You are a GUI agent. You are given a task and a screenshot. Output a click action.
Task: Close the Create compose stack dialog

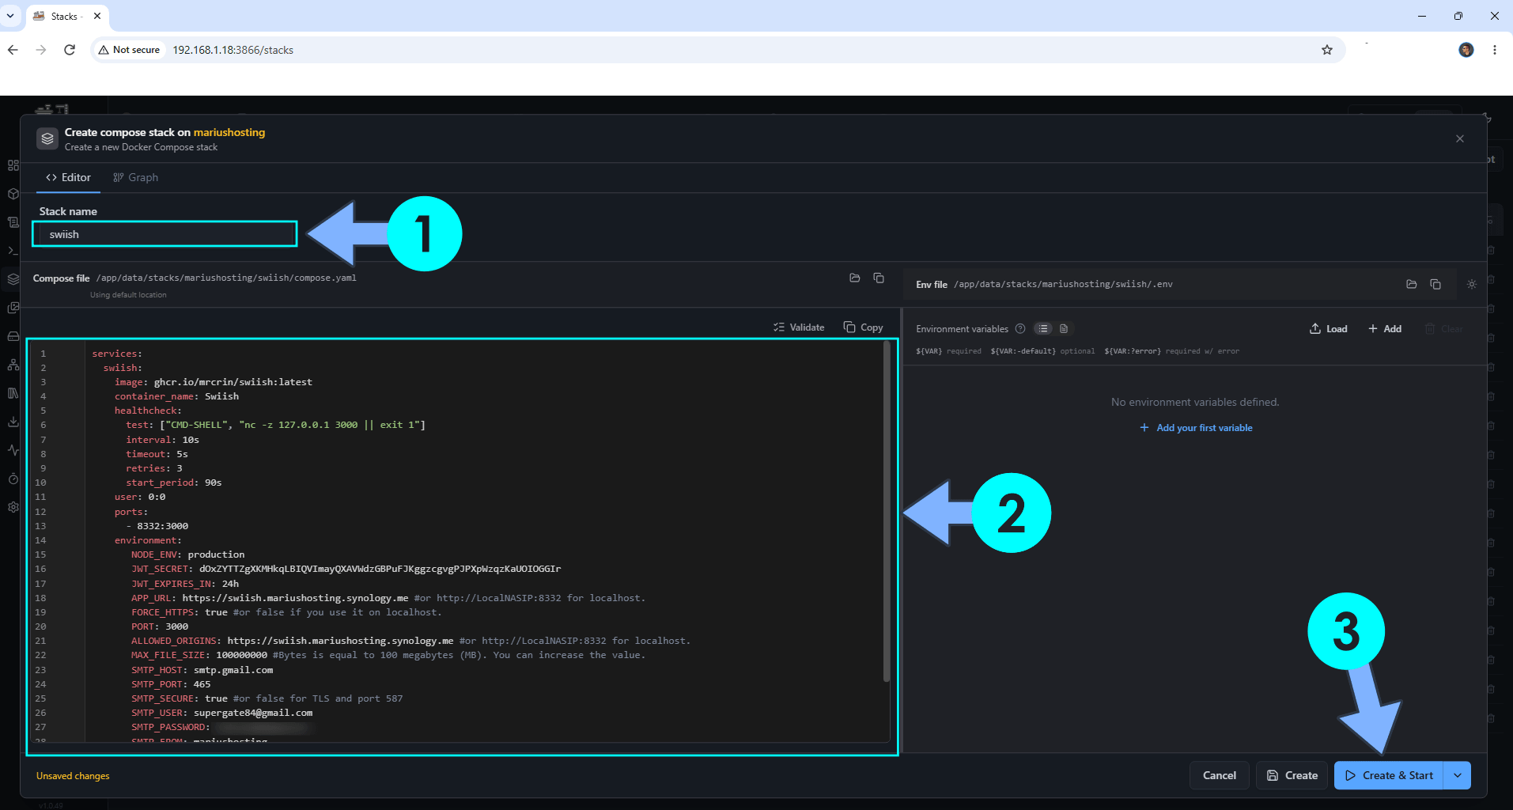pos(1460,138)
